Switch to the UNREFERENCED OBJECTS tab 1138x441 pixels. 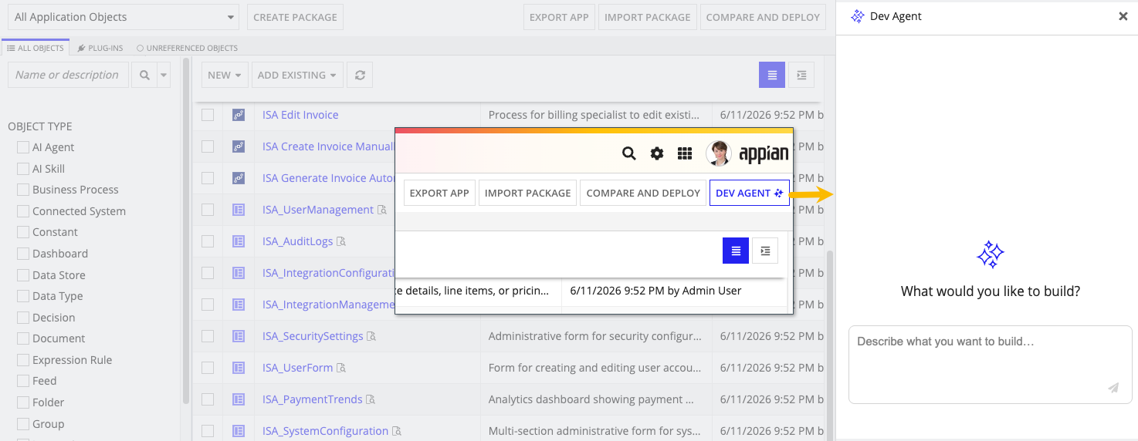pyautogui.click(x=187, y=48)
